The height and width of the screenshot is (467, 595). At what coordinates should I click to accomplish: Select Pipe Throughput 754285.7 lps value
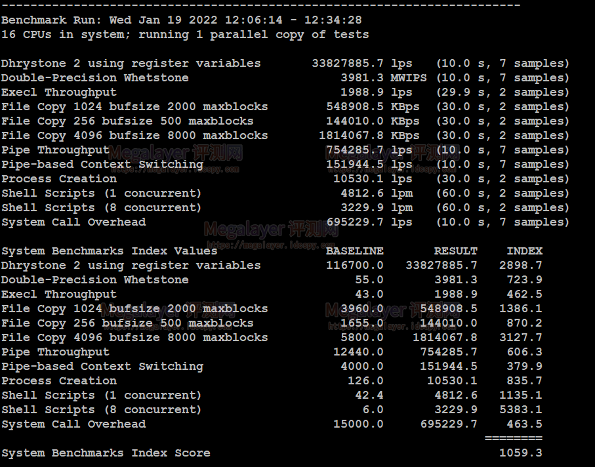tap(369, 150)
